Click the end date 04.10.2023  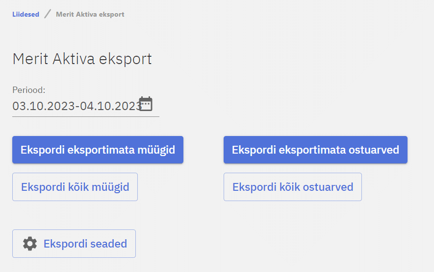[111, 106]
